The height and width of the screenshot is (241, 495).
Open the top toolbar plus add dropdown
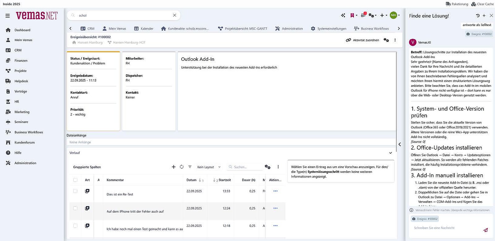coord(384,15)
